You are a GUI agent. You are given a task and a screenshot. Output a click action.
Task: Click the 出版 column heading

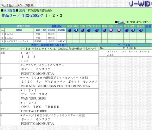(82, 26)
